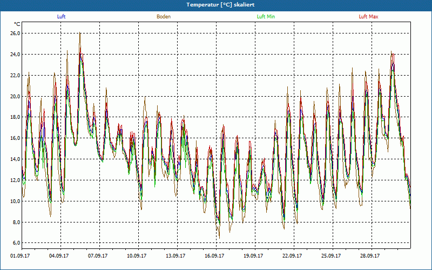This screenshot has height=270, width=432.
Task: Click the 10,0 temperature axis value
Action: tap(15, 201)
